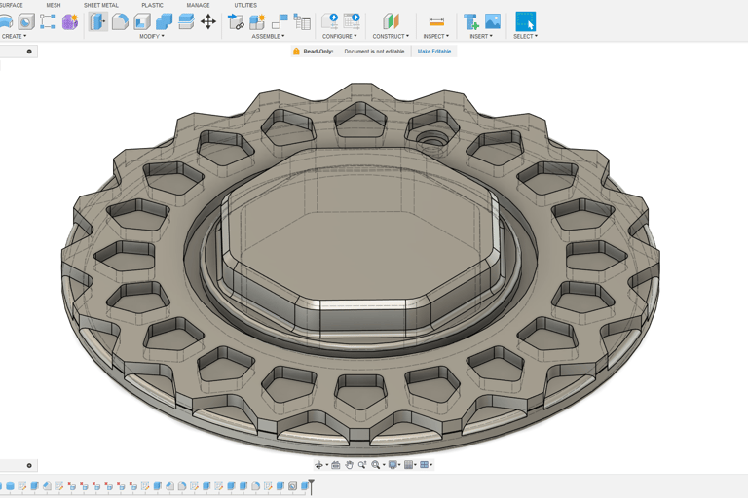Click the threaded hole on the model
Screen dimensions: 748x498
coord(432,140)
